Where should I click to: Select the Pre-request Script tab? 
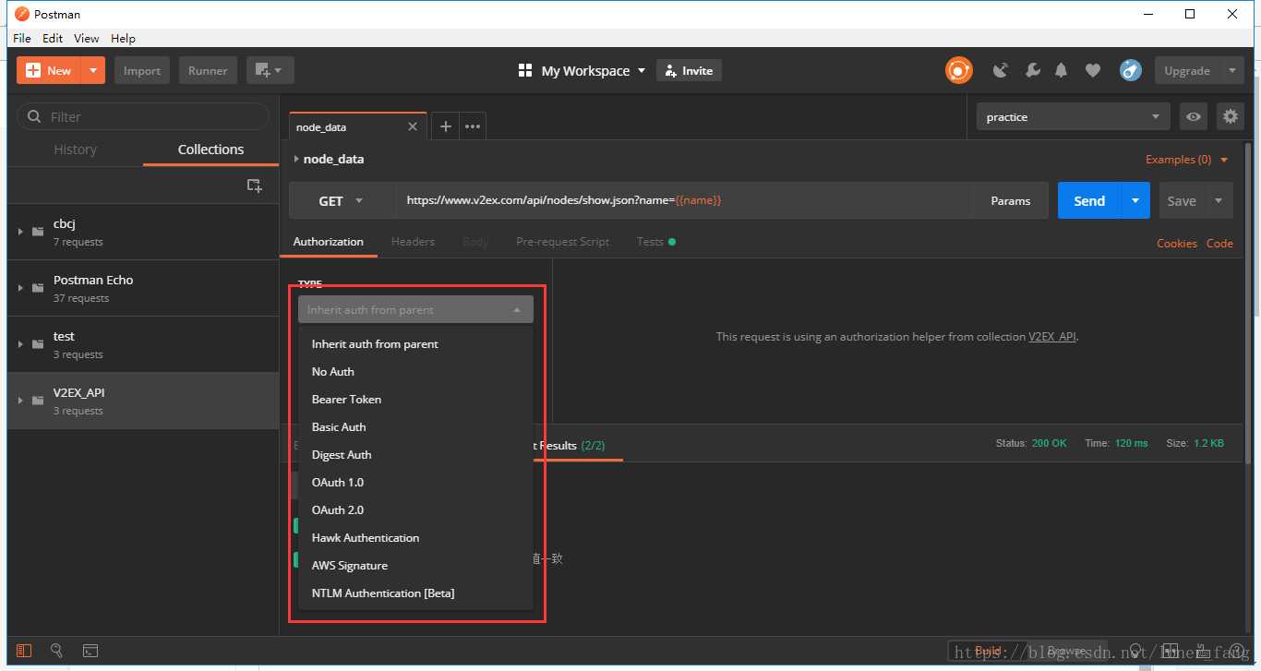click(562, 242)
